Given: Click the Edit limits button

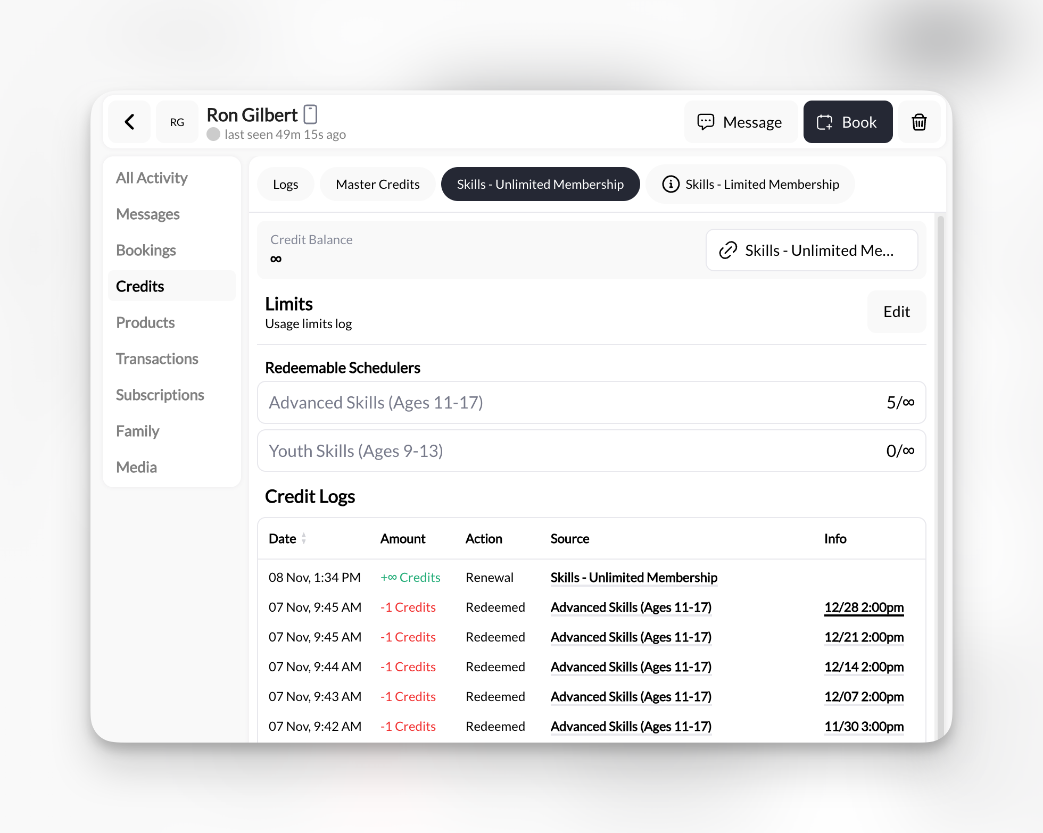Looking at the screenshot, I should [896, 312].
